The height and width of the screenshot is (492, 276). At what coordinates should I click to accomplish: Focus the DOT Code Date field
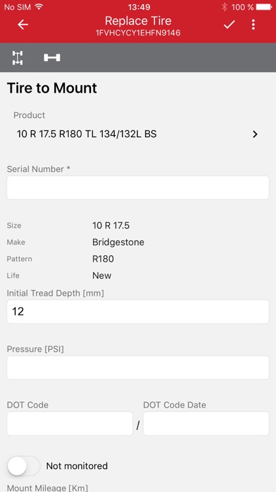[x=206, y=424]
